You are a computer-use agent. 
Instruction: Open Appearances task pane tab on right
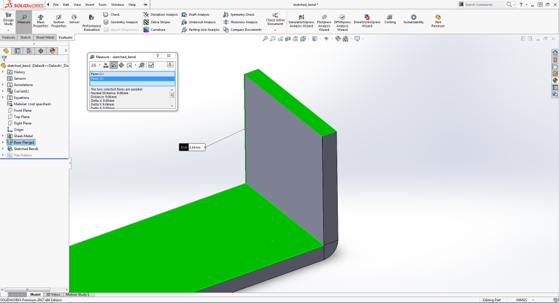point(555,80)
